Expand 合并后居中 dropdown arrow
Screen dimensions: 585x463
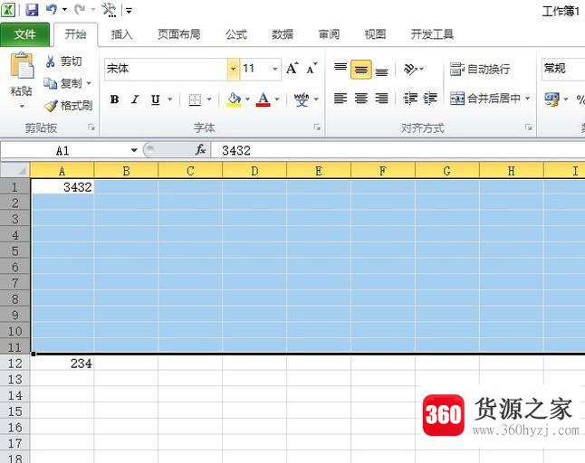pos(528,99)
